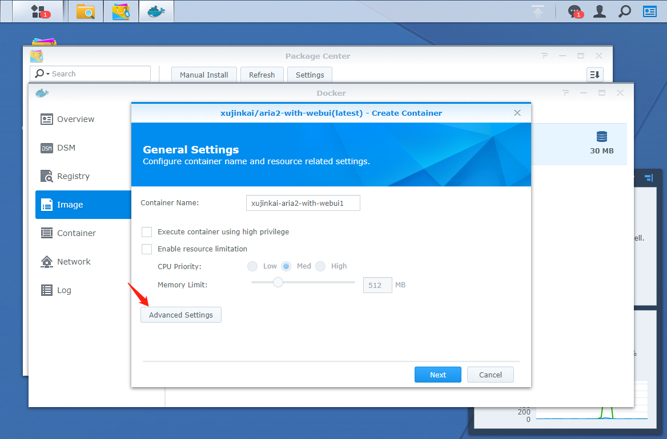This screenshot has height=439, width=667.
Task: Click the Docker window whale title icon
Action: point(42,93)
